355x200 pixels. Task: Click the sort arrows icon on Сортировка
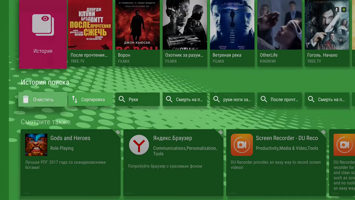(75, 100)
